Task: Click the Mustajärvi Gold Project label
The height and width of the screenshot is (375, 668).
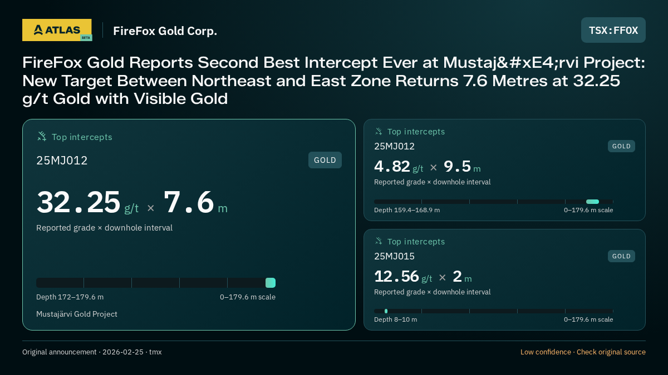Action: click(77, 314)
